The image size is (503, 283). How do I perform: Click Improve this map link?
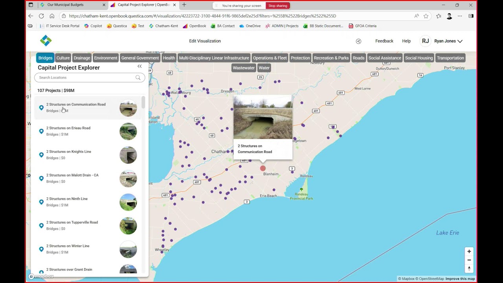460,279
